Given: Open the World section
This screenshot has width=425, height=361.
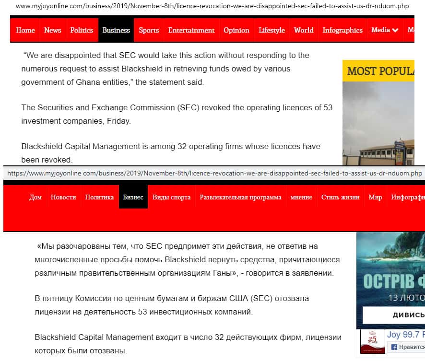Looking at the screenshot, I should click(x=304, y=30).
